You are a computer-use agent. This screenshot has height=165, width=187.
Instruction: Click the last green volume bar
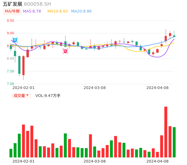174,142
